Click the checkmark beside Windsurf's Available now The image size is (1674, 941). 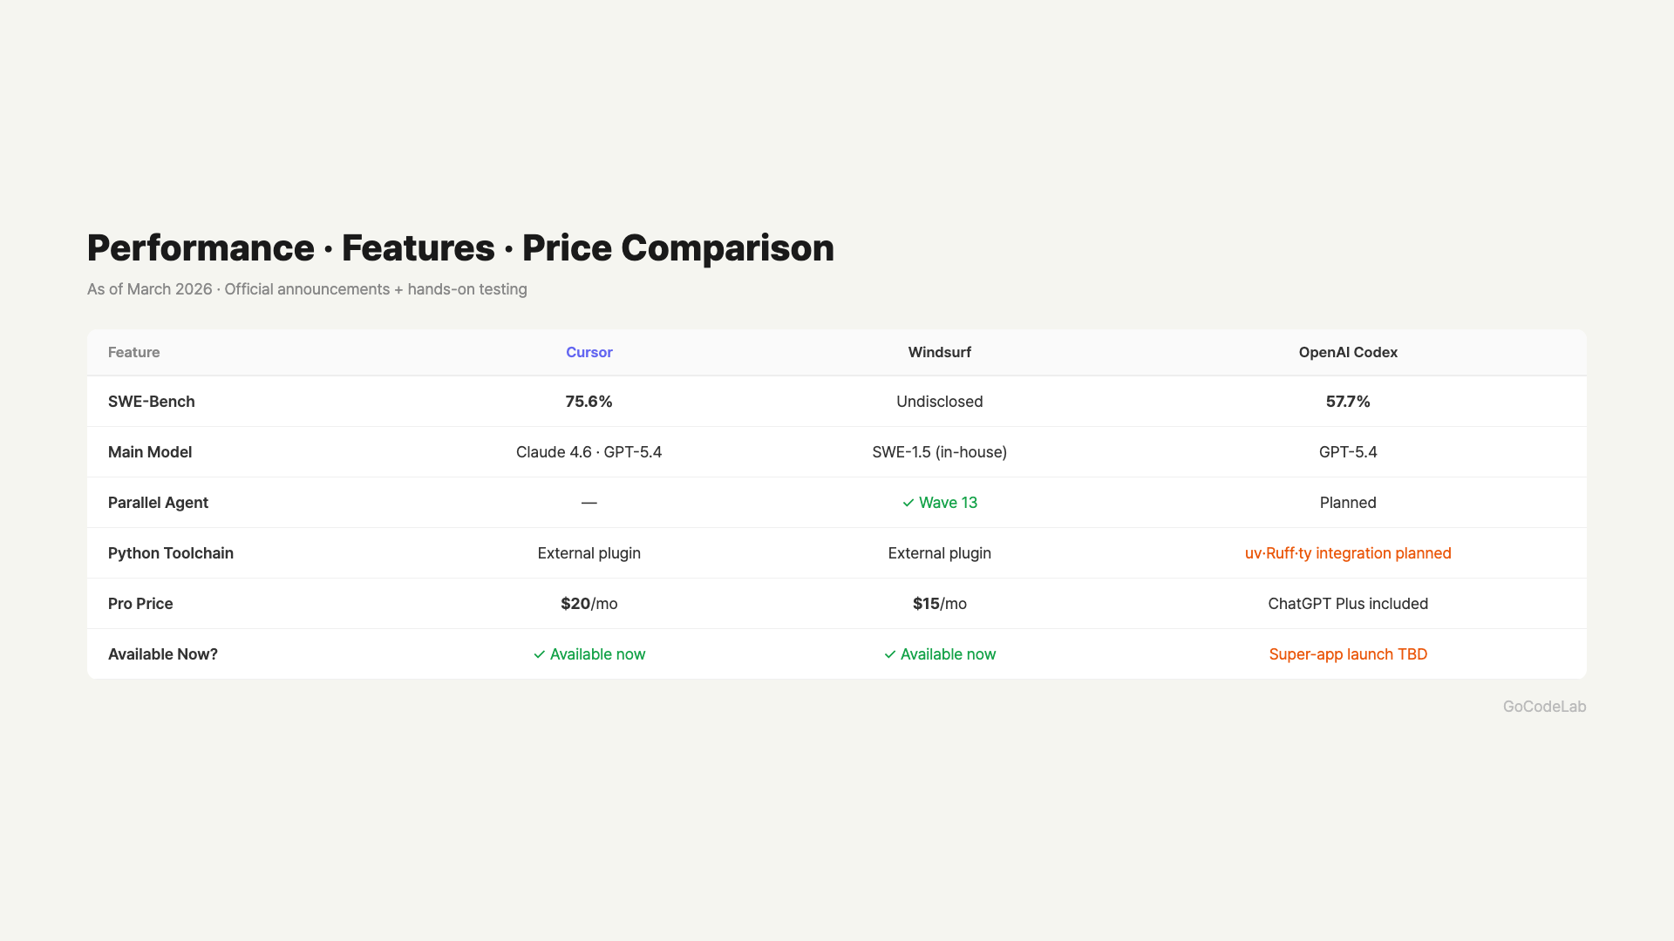point(889,654)
